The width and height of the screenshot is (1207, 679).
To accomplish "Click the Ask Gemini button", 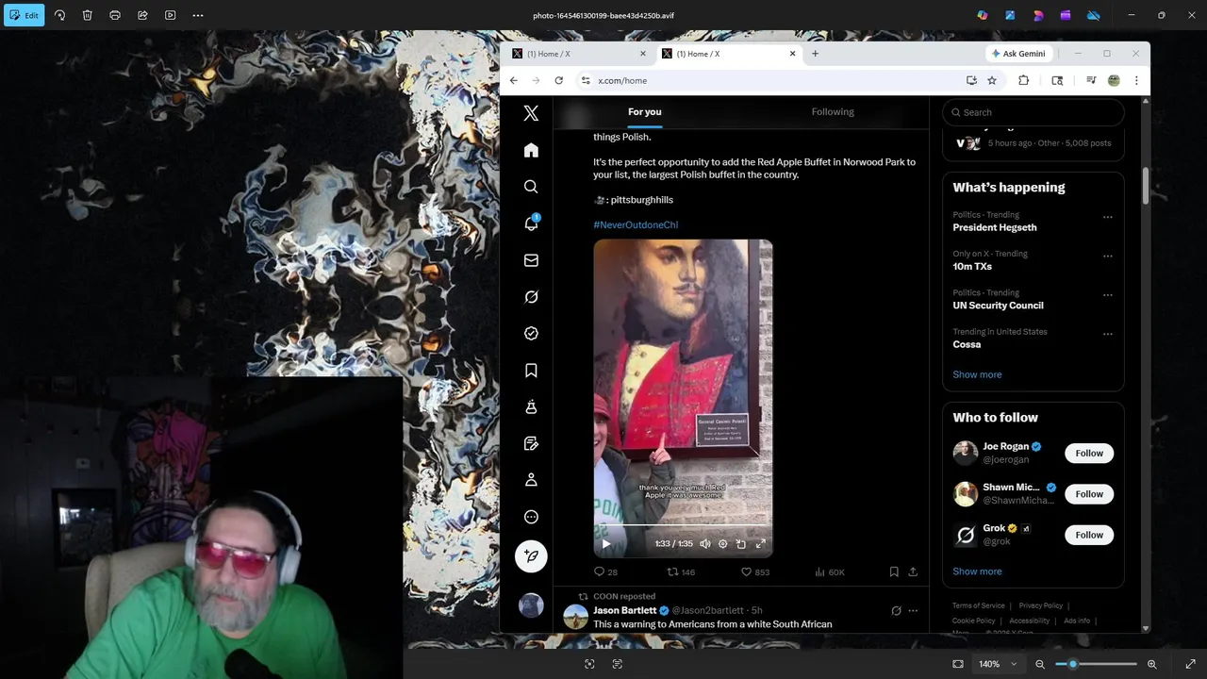I will coord(1017,54).
